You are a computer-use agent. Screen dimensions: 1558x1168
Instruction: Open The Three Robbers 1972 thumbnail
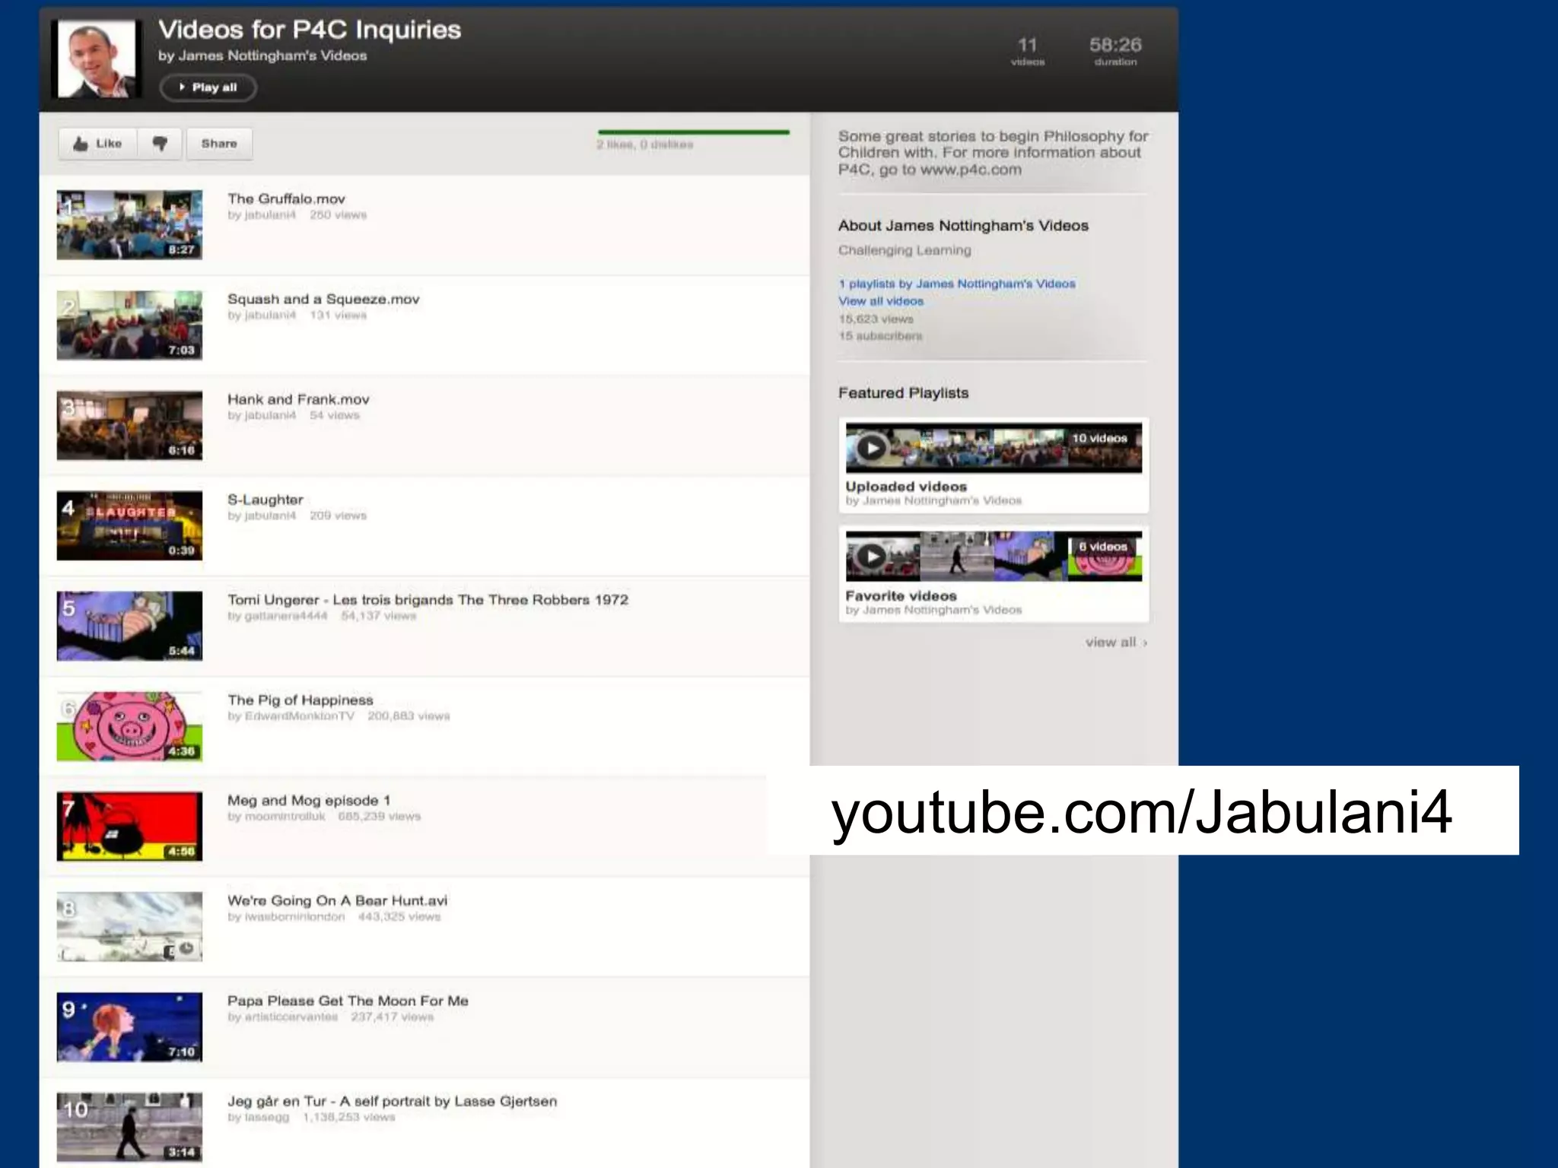129,627
